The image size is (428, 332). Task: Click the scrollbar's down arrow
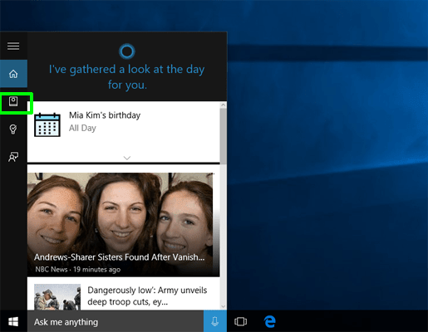click(224, 306)
